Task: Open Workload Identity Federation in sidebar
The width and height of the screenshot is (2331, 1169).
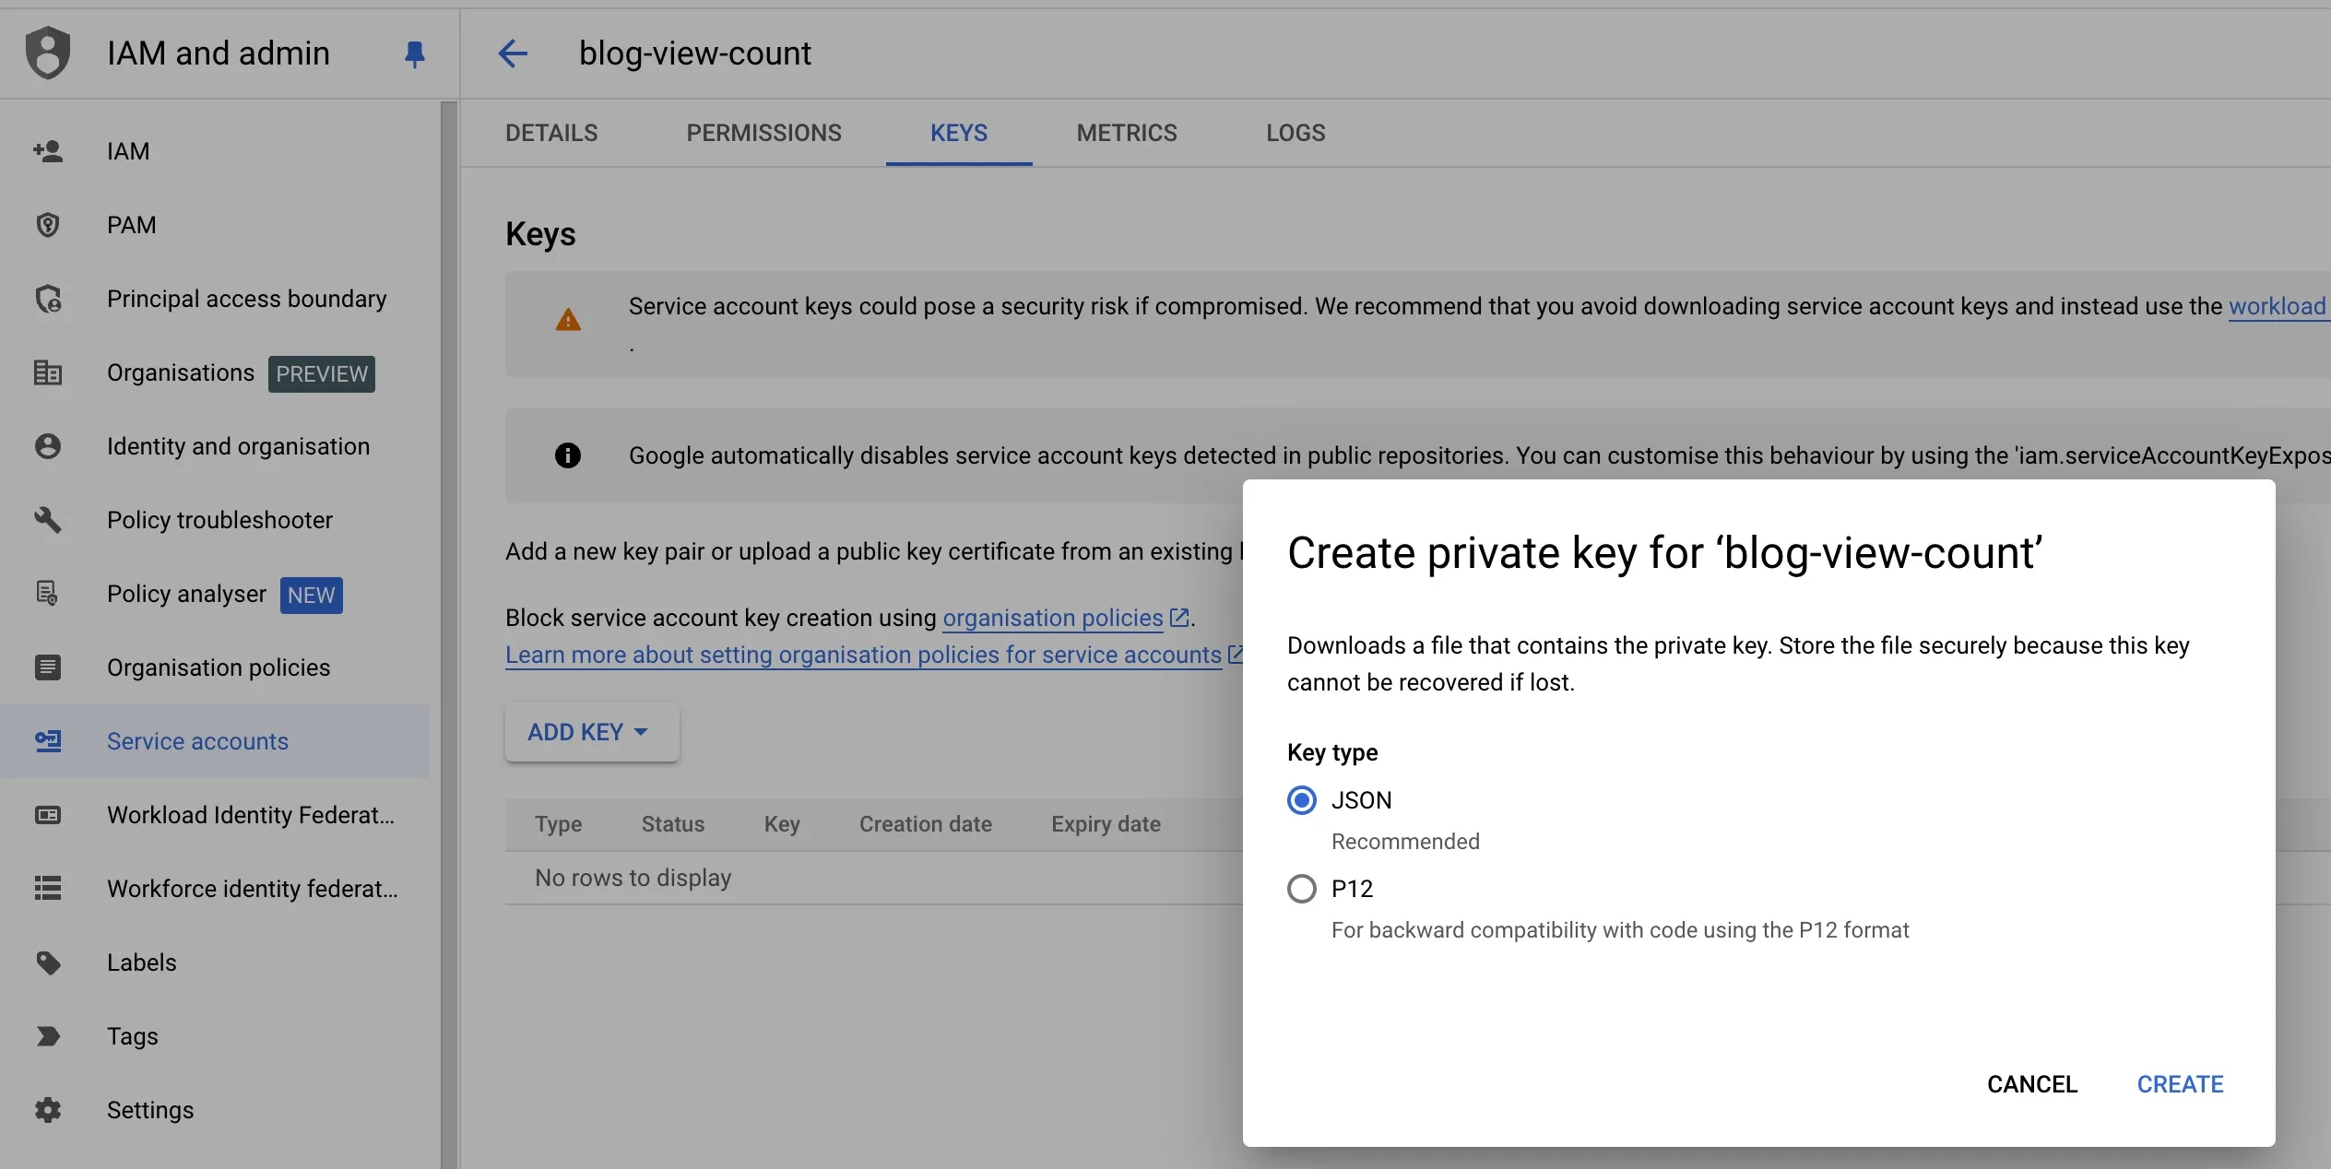Action: [x=250, y=815]
